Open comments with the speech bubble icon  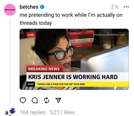35,101
